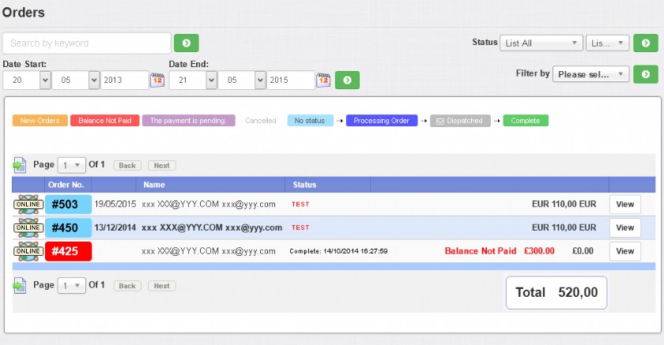664x345 pixels.
Task: Click the ONLINE globe icon for order #425
Action: 28,251
